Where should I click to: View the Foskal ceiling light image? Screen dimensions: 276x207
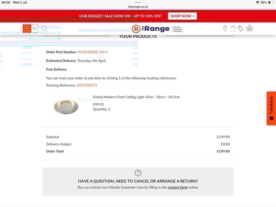pos(66,107)
